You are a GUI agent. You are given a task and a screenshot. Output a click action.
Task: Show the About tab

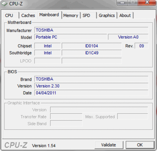pos(125,15)
